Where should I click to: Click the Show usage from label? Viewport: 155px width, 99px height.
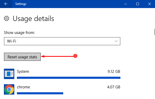coord(19,33)
